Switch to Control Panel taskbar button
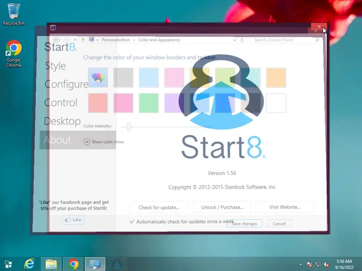The height and width of the screenshot is (271, 362). click(x=95, y=264)
